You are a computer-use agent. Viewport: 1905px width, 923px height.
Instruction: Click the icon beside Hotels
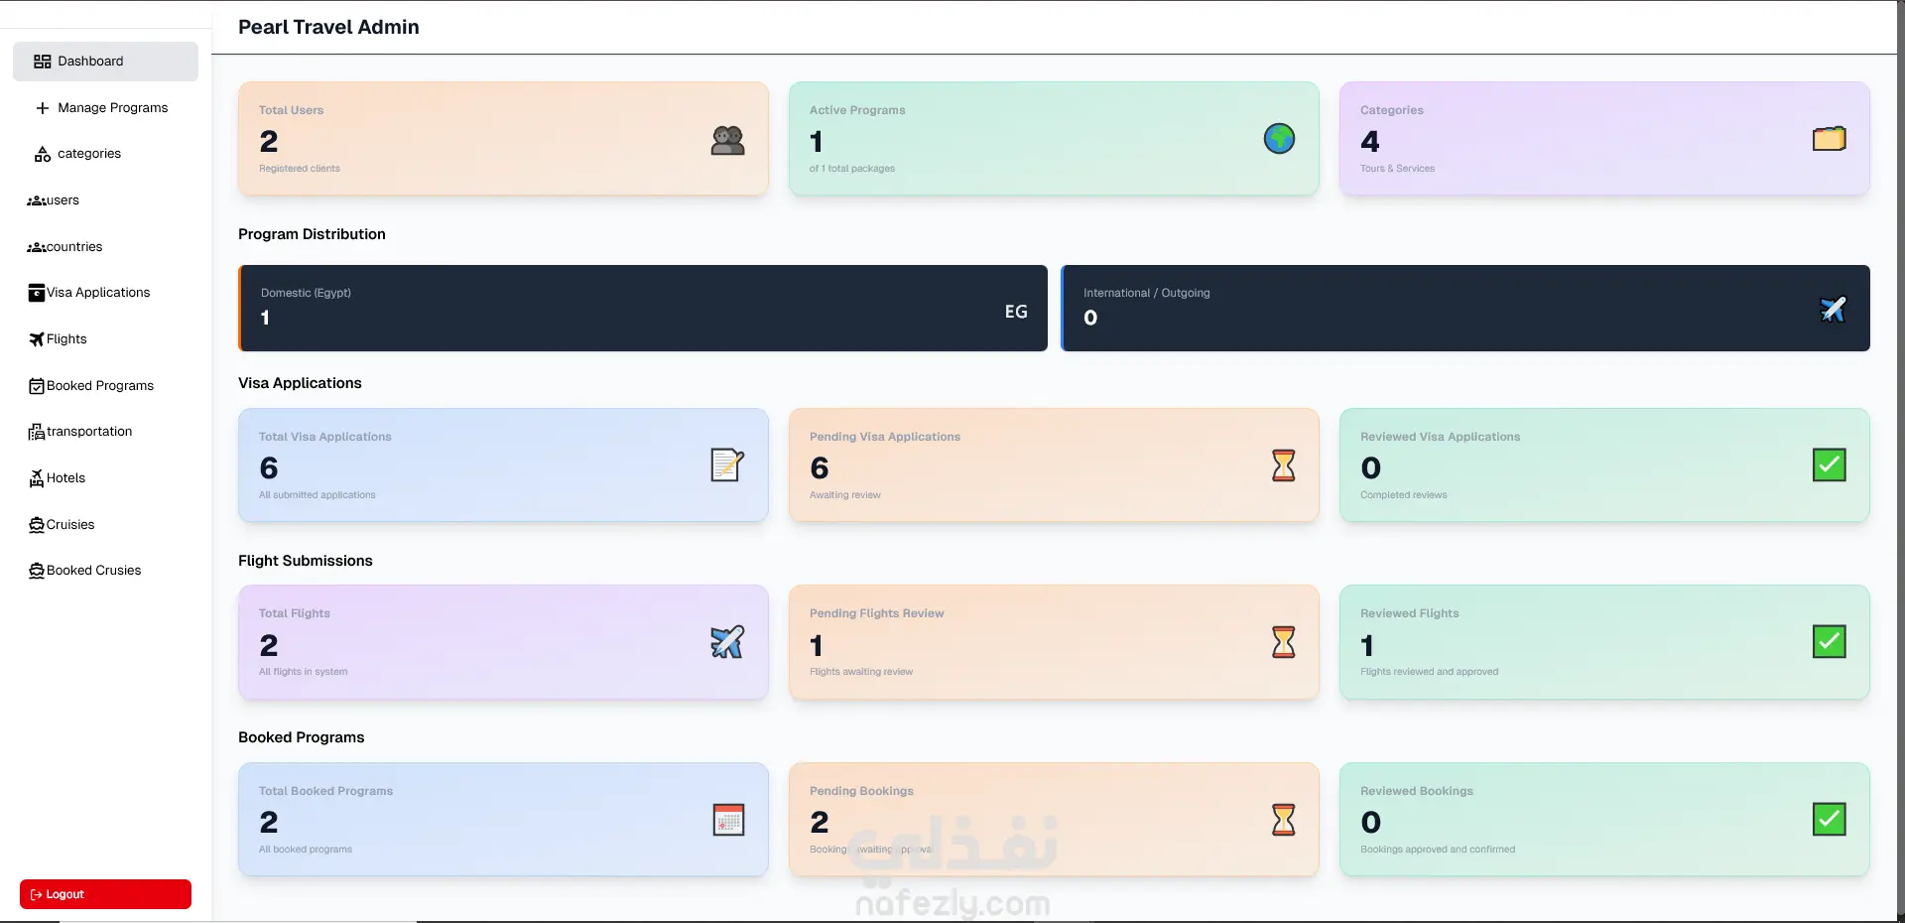tap(37, 478)
